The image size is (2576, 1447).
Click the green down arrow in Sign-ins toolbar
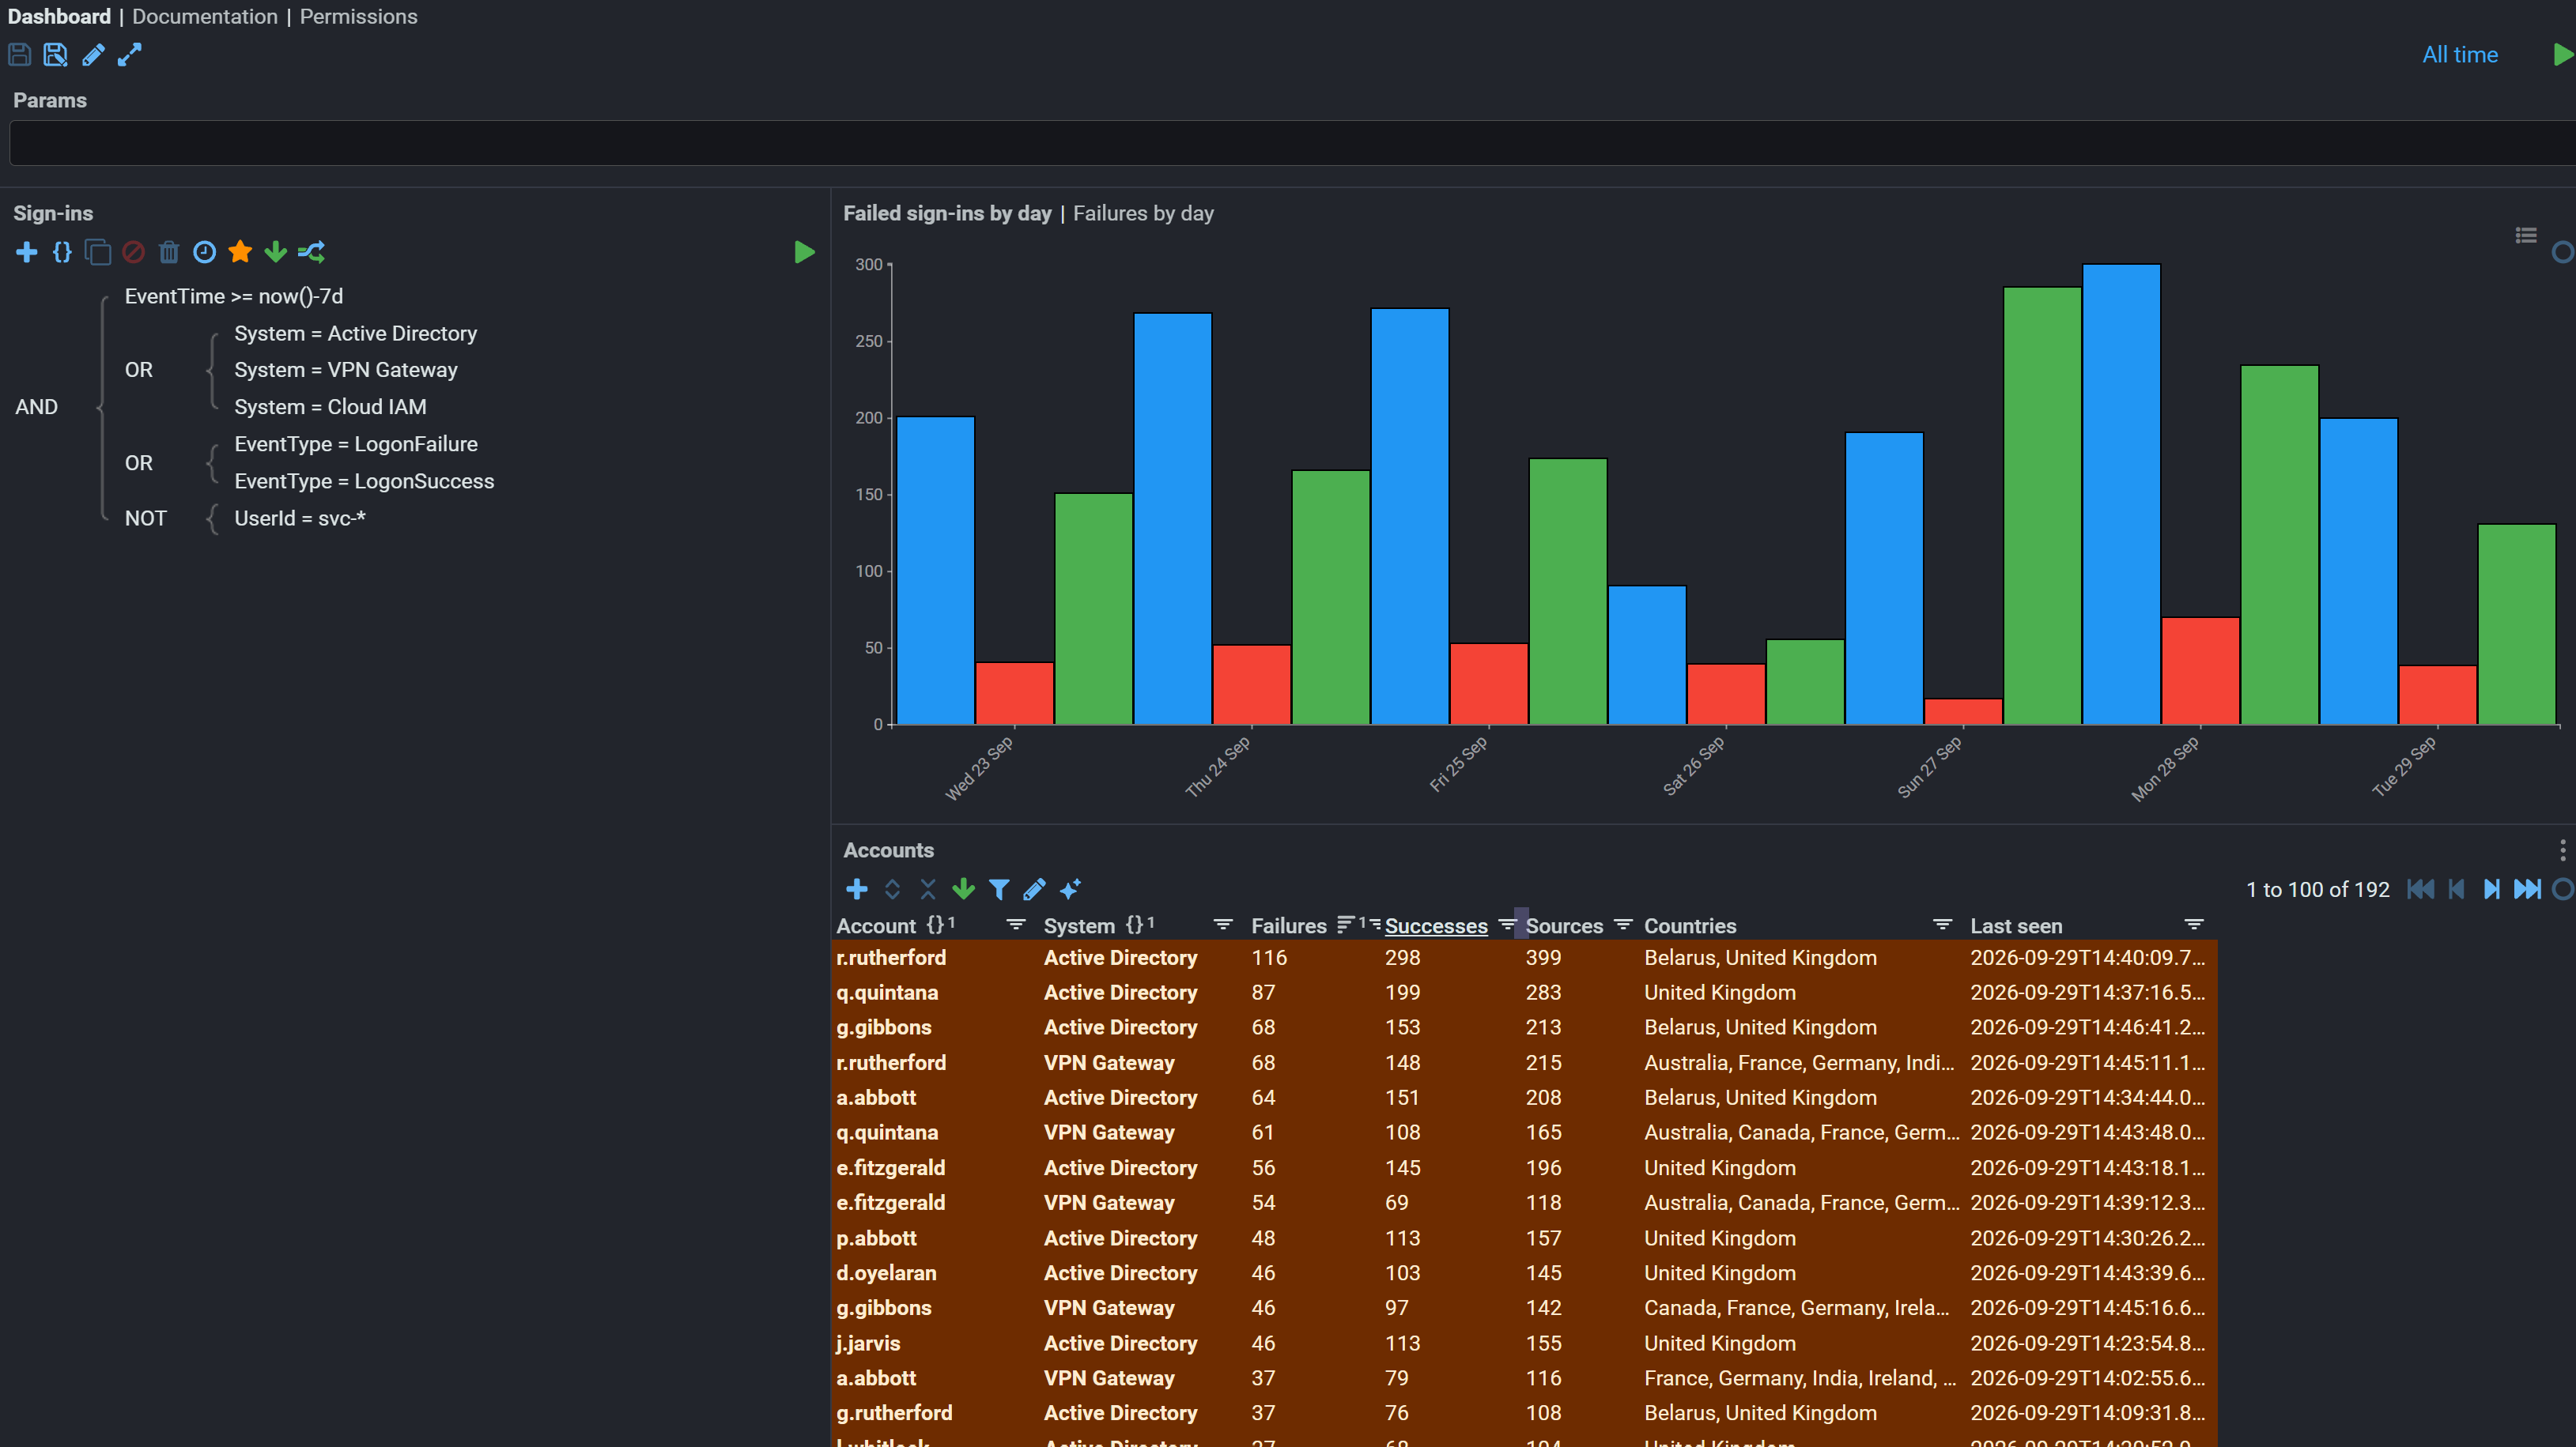(x=275, y=252)
